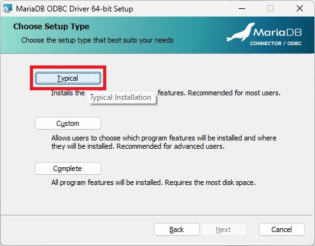Go Back to the previous step
Viewport: 315px width, 246px height.
pyautogui.click(x=177, y=229)
